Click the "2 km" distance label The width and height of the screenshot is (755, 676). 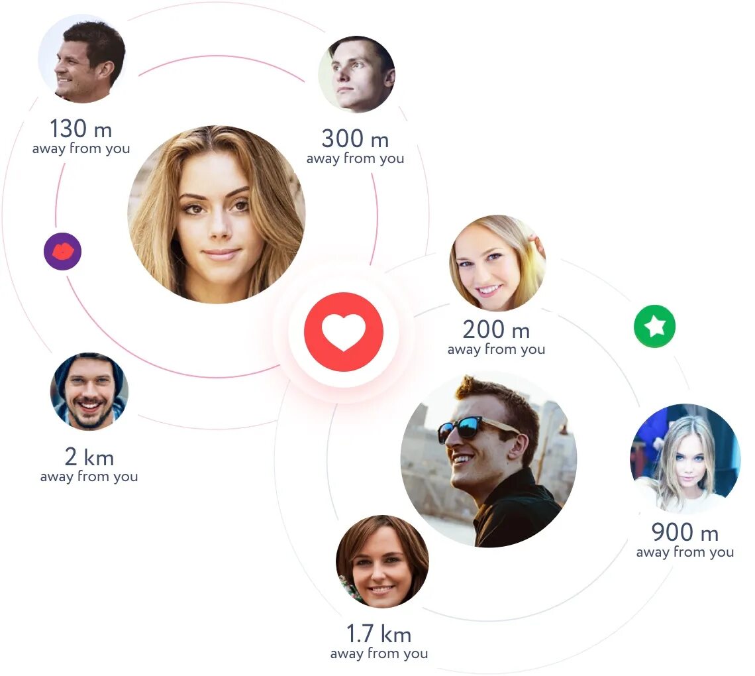[x=89, y=457]
